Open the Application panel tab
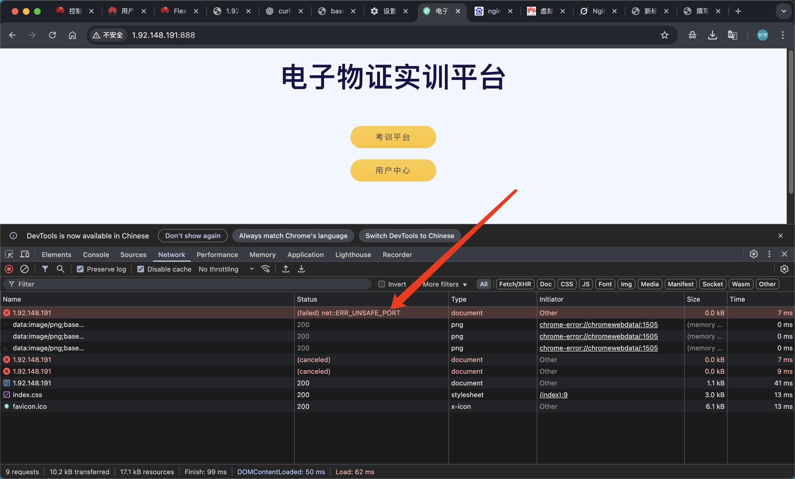The height and width of the screenshot is (479, 795). 305,255
